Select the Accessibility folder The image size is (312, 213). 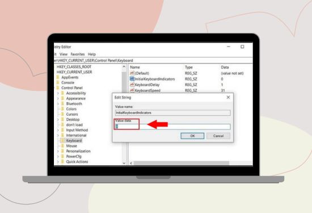(x=76, y=93)
